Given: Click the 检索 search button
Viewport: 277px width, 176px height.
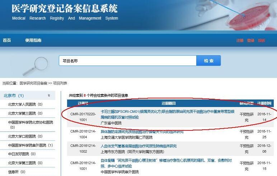Looking at the screenshot, I should point(208,61).
